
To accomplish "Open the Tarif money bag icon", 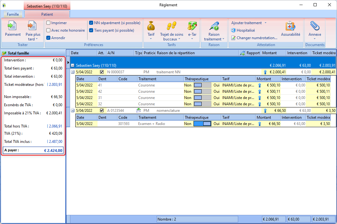I will [151, 26].
